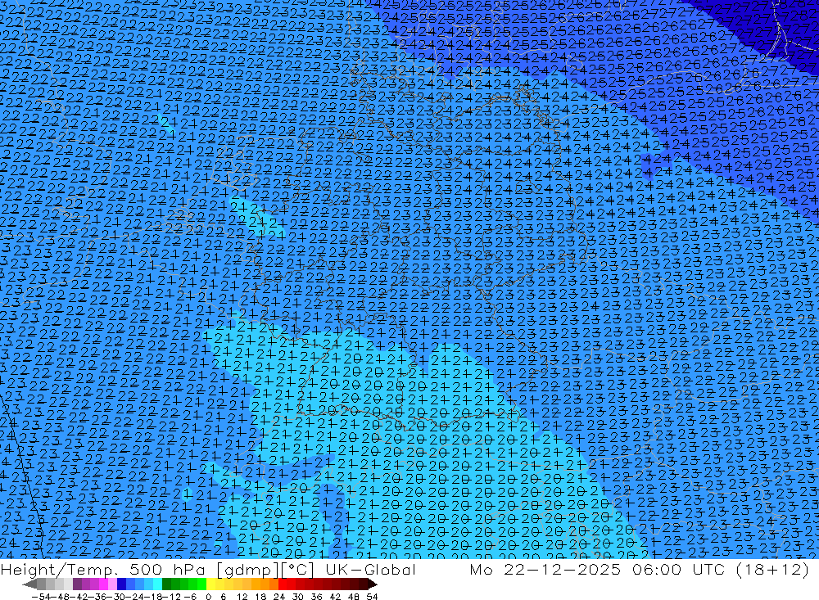The width and height of the screenshot is (819, 600).
Task: Click the 'UK-Global' model name
Action: (x=370, y=570)
